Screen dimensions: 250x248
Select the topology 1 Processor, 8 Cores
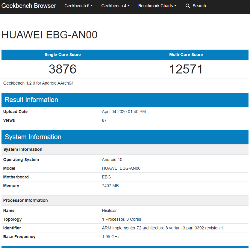pyautogui.click(x=122, y=219)
